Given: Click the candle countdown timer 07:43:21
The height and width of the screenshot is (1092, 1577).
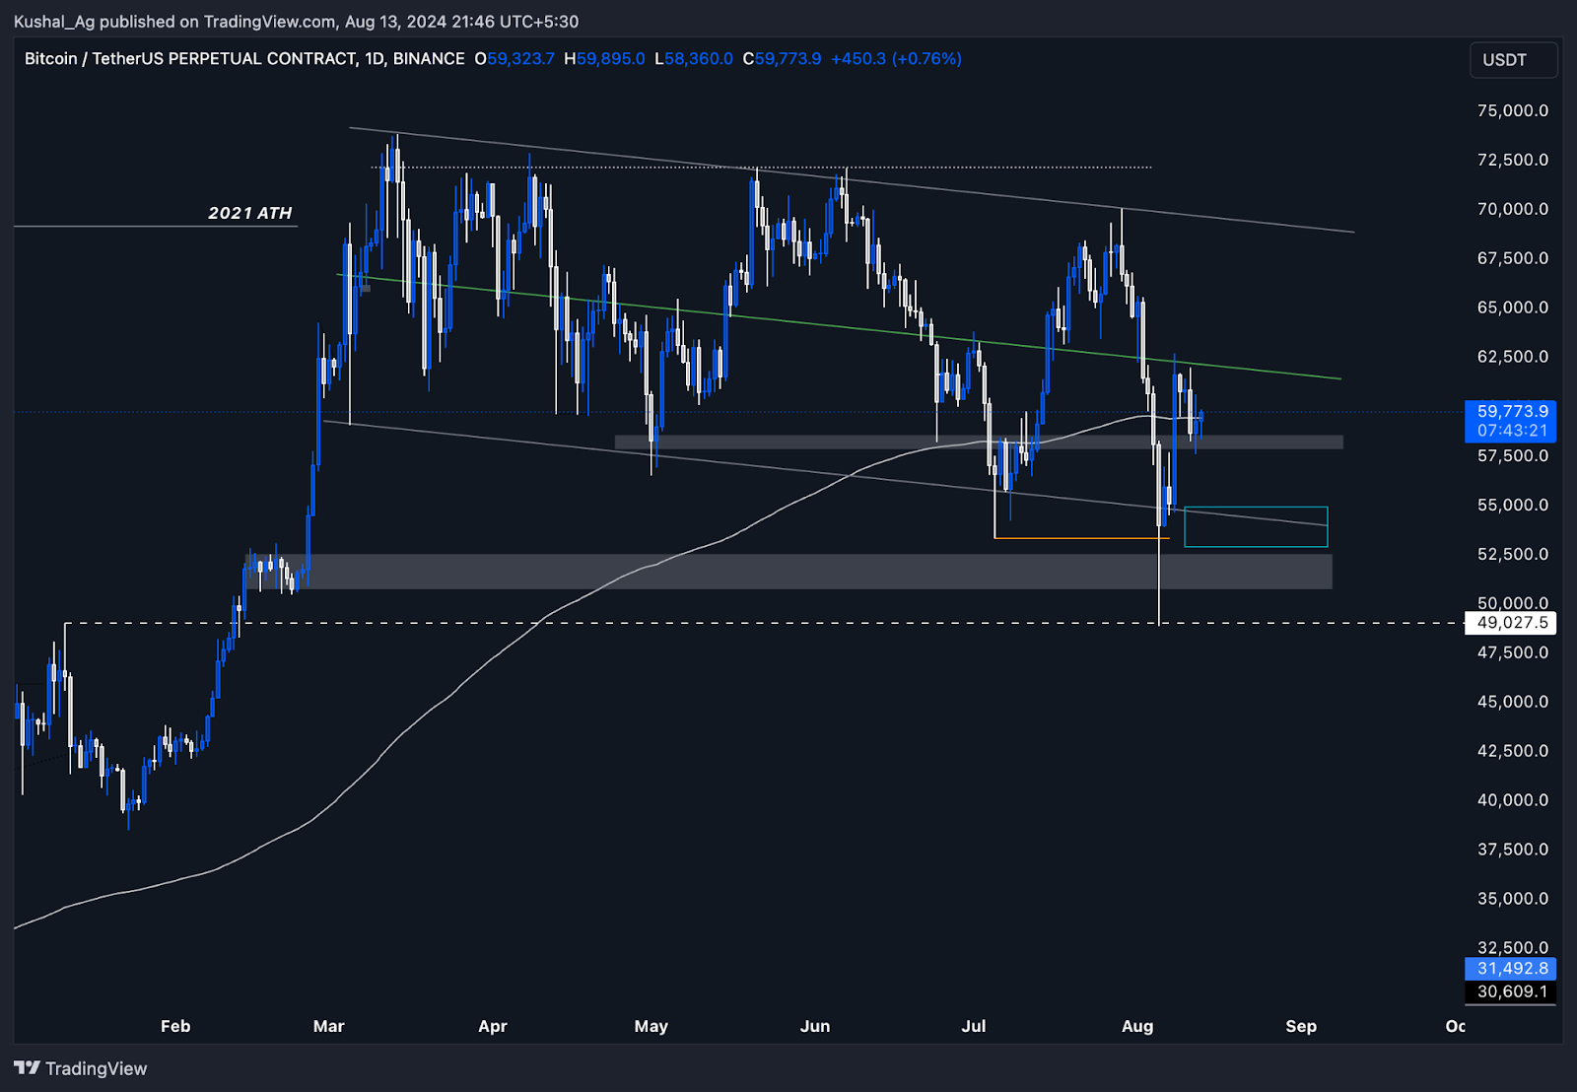Looking at the screenshot, I should [x=1511, y=428].
